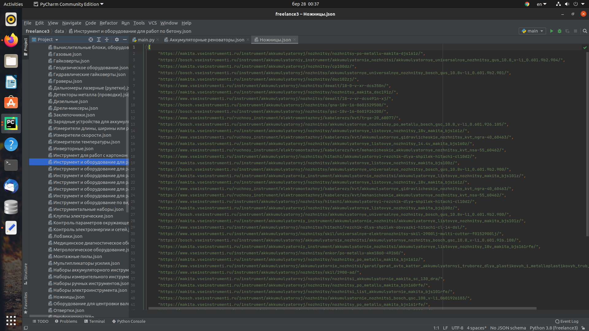Click the Stop process icon
The height and width of the screenshot is (331, 589).
[576, 31]
